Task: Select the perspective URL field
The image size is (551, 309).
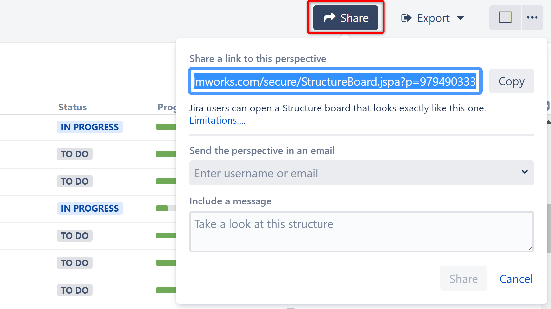Action: 335,81
